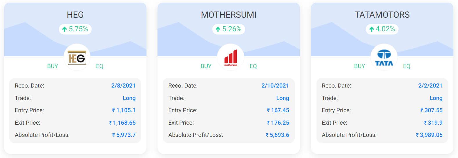Click the EQ label on MOTHERSUMI card
The height and width of the screenshot is (158, 458).
[x=253, y=66]
